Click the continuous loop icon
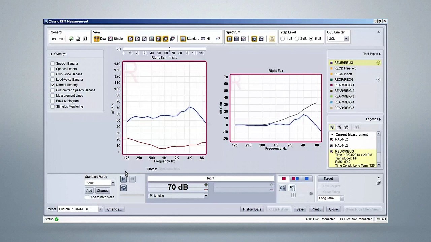Viewport: 431px width, 242px height. (x=123, y=188)
